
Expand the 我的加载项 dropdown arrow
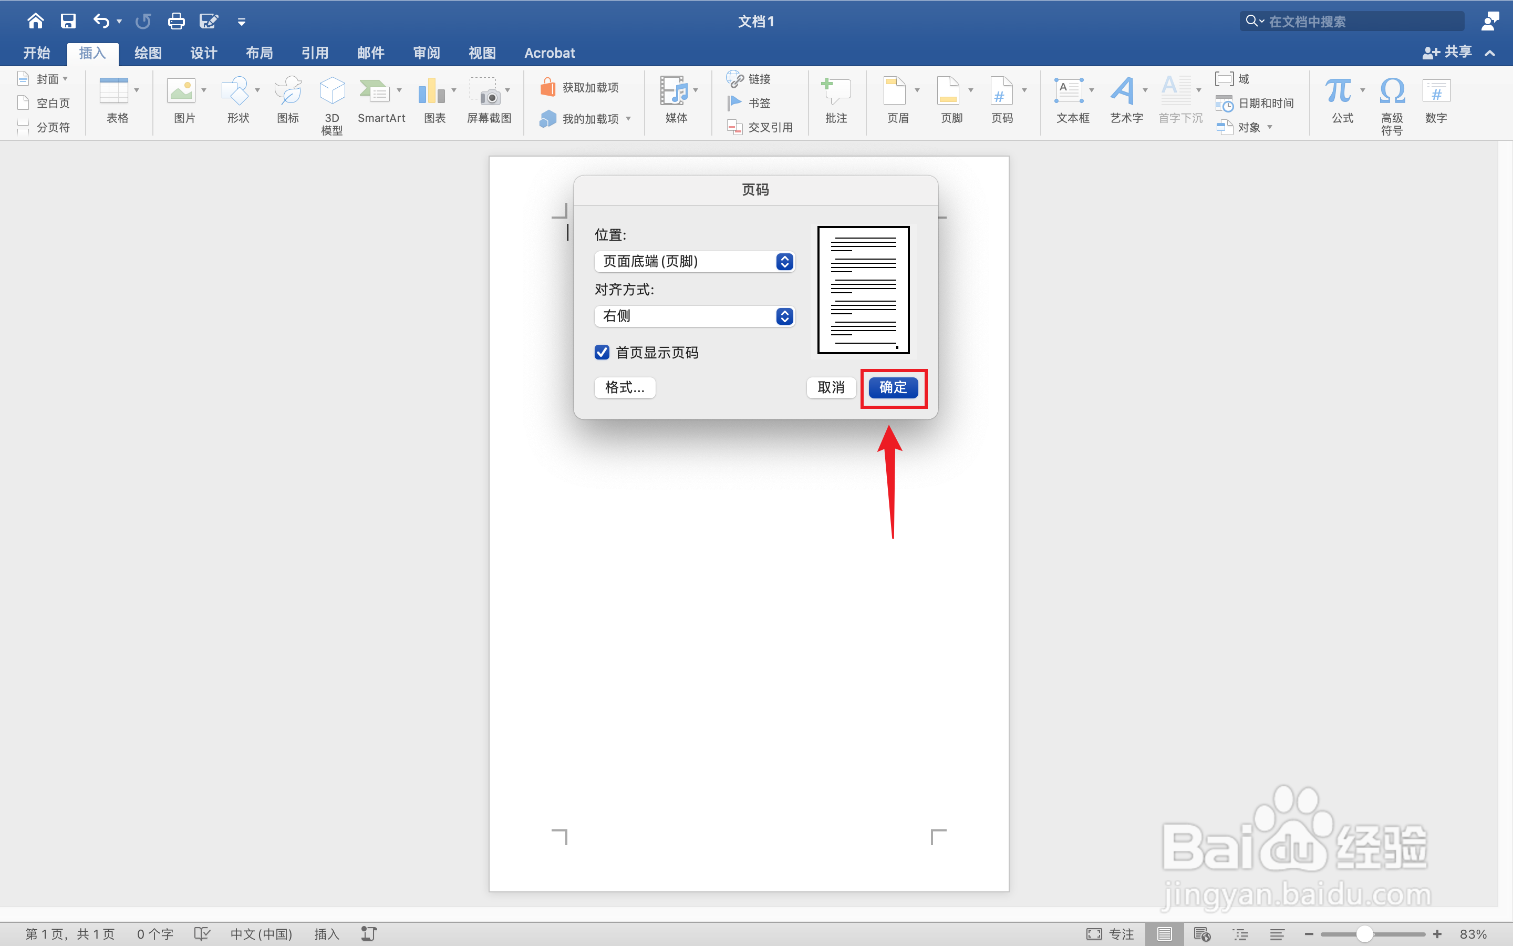click(628, 119)
